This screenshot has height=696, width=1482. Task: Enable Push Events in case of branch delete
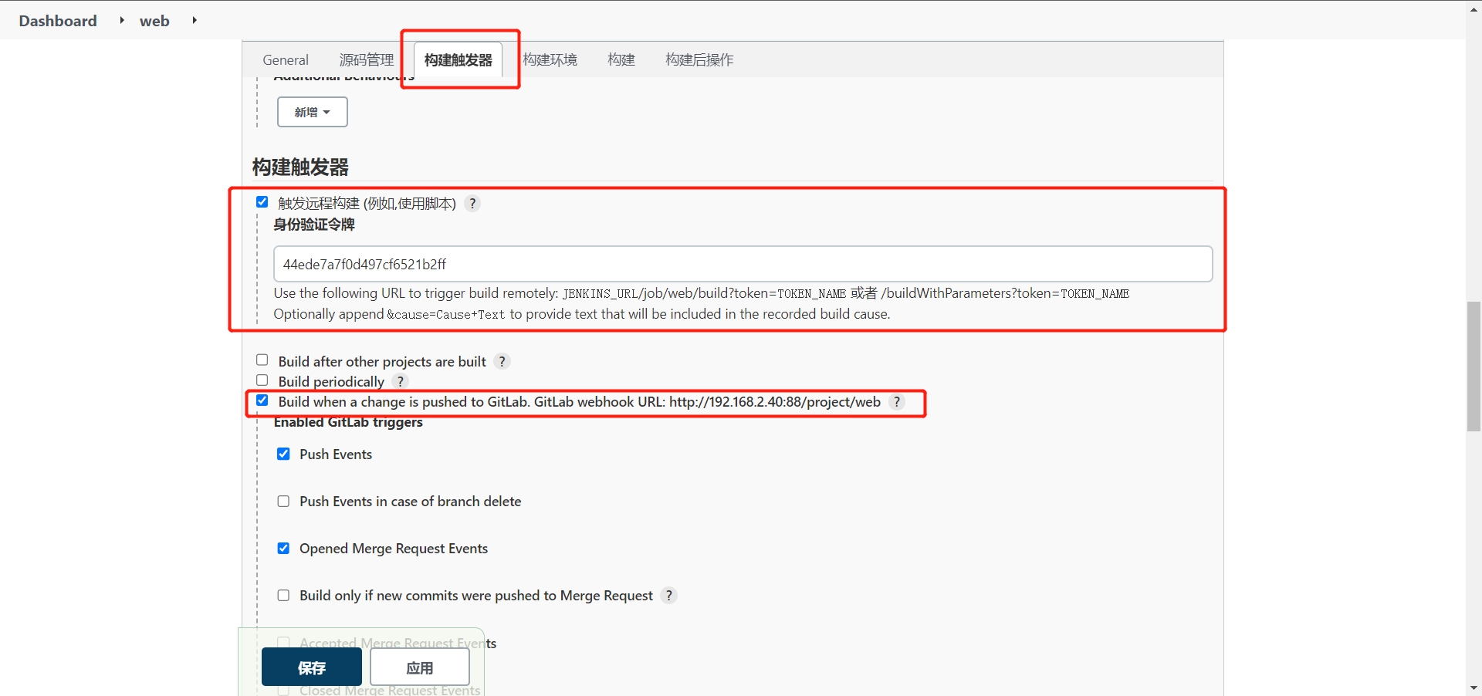point(283,502)
